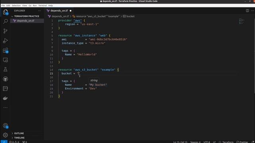Screen dimensions: 255x143
Task: Open the Help menu
Action: tap(51, 6)
